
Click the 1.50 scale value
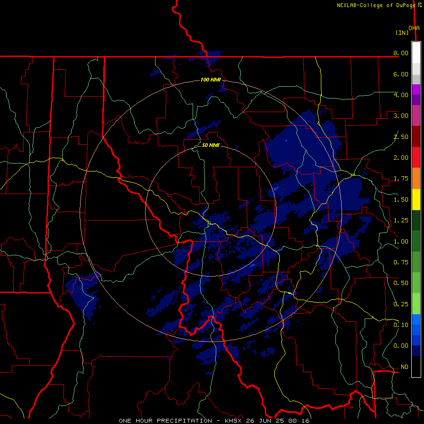coord(401,200)
